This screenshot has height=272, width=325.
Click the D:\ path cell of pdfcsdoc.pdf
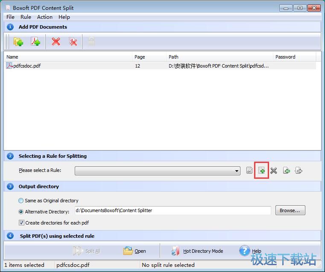click(x=219, y=66)
